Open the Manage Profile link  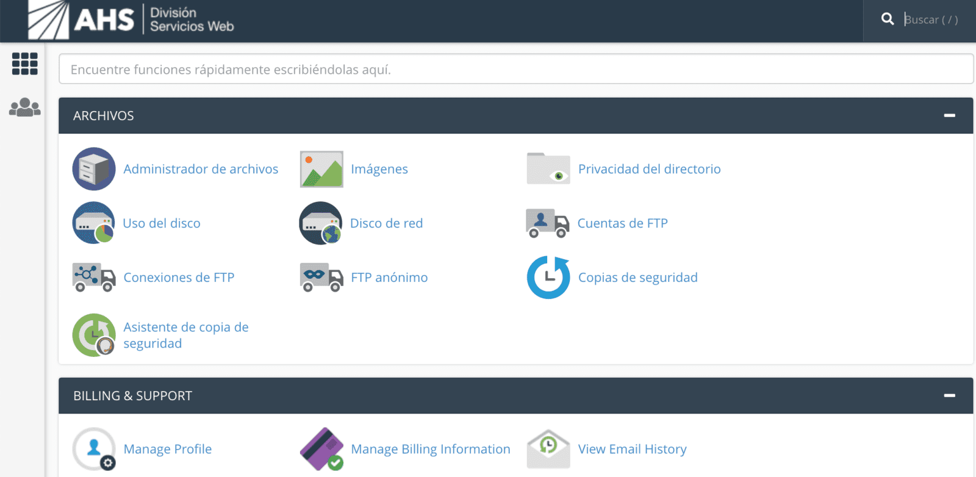point(168,449)
